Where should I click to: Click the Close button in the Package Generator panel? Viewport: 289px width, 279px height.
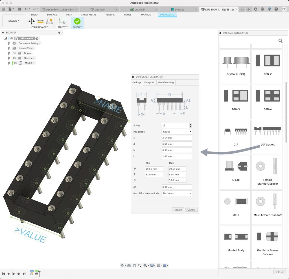pyautogui.click(x=279, y=272)
